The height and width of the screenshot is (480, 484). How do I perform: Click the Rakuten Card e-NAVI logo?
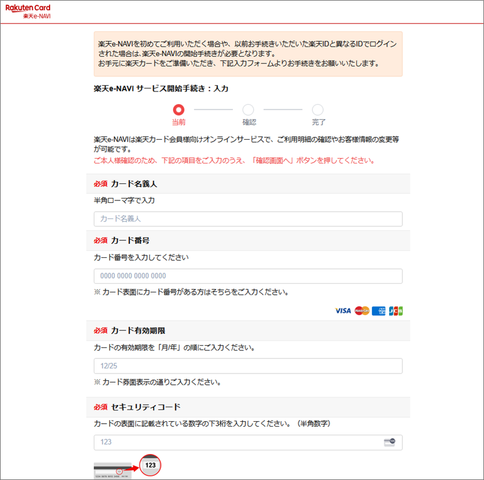(28, 12)
